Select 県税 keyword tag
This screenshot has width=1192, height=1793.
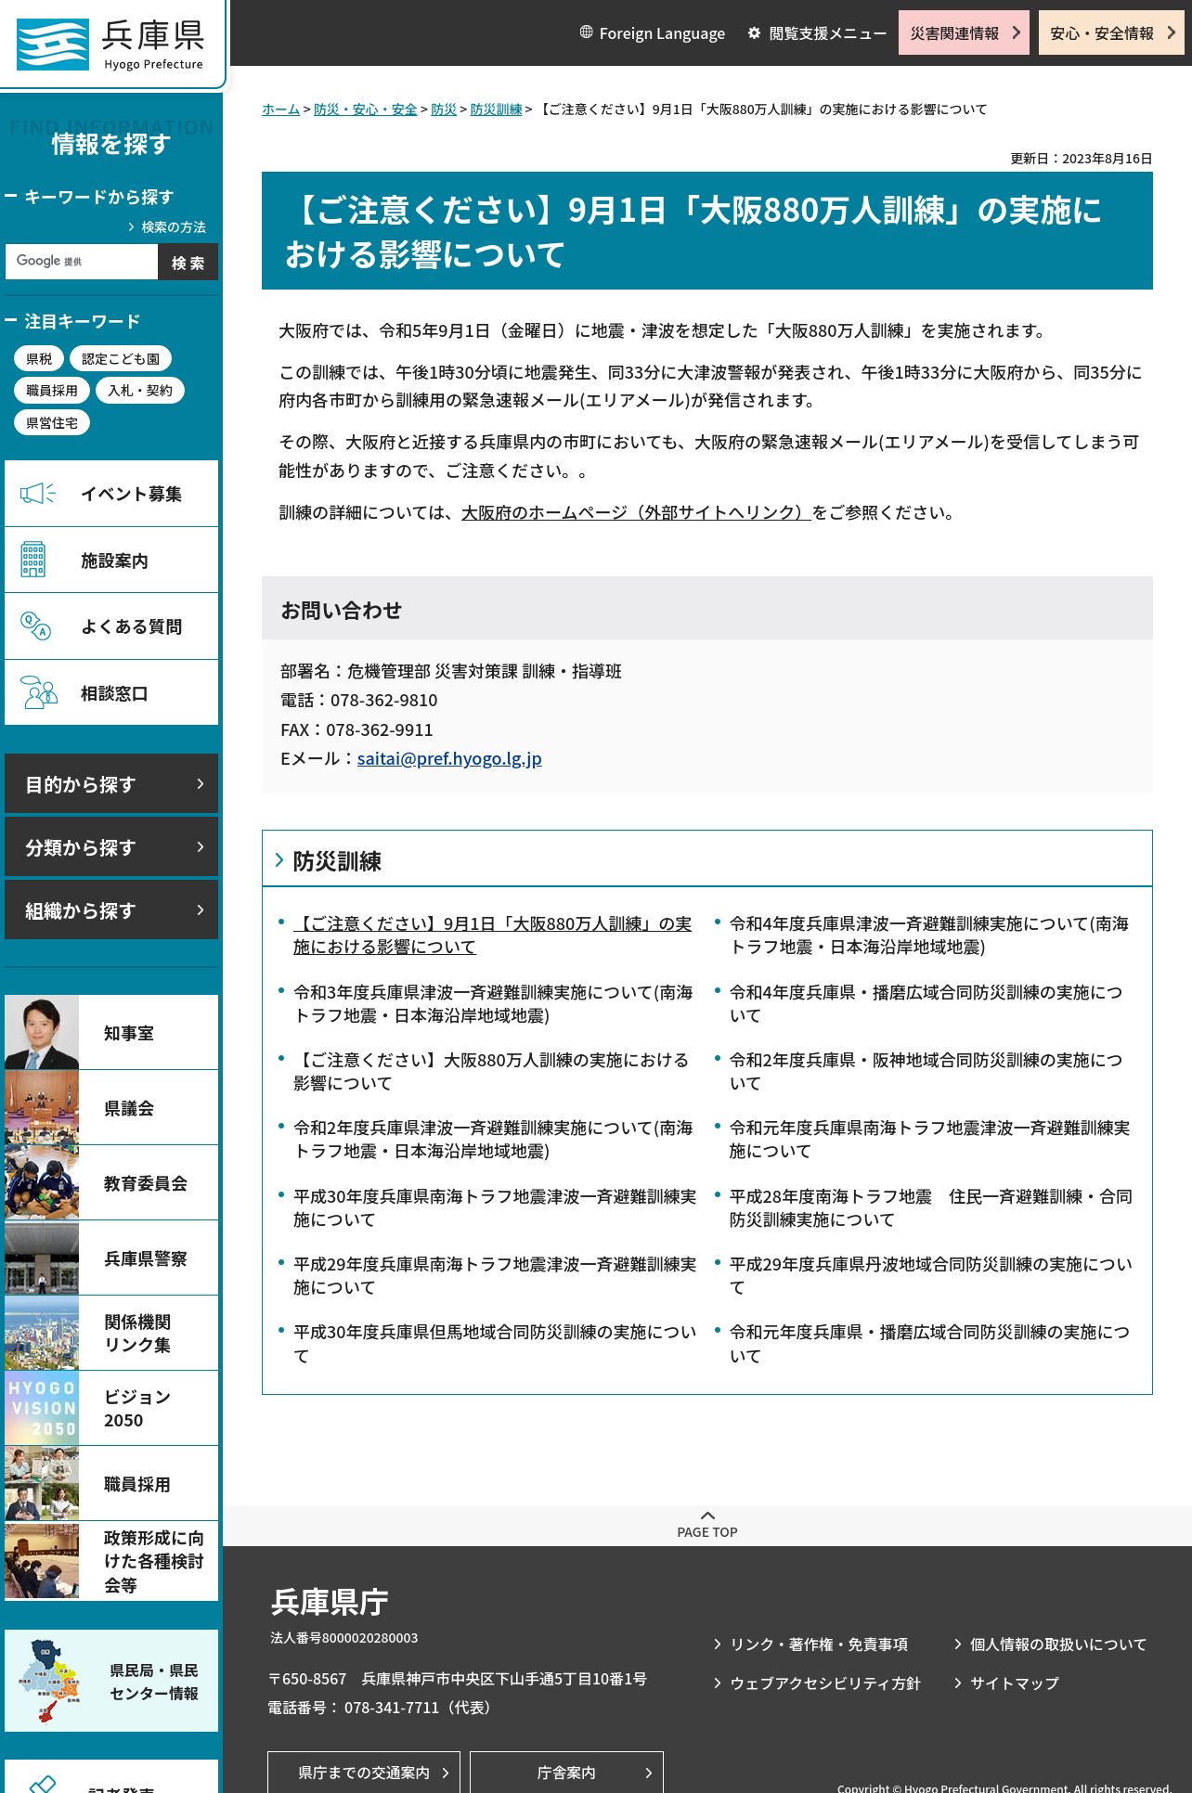(x=39, y=358)
